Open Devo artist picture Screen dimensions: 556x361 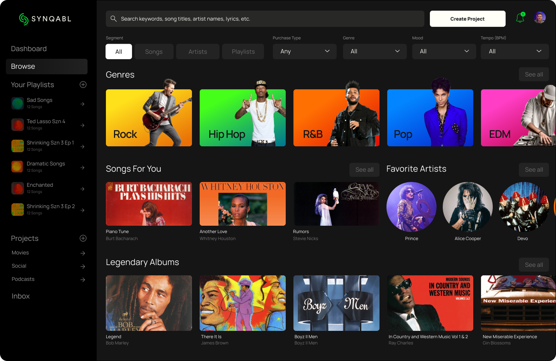[524, 207]
